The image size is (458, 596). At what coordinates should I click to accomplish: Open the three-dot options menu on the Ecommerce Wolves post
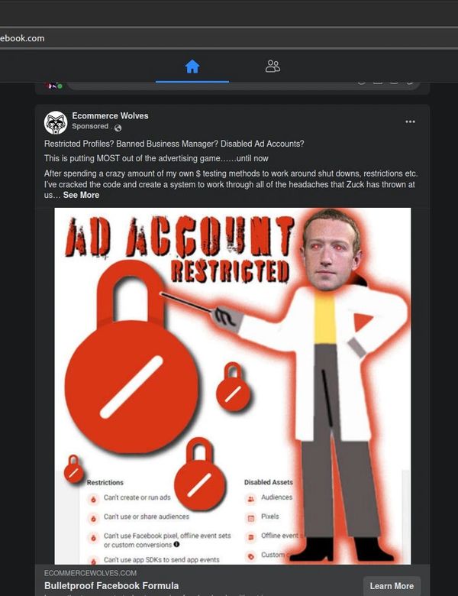[x=410, y=121]
